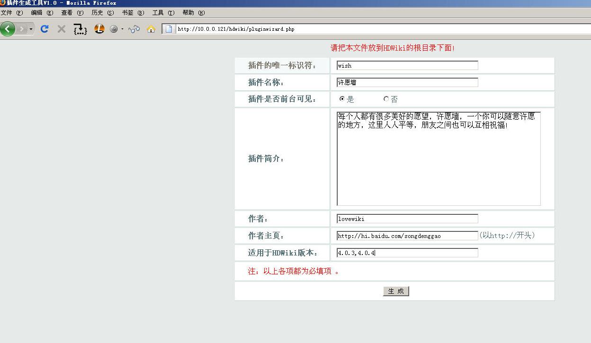The image size is (591, 343).
Task: Click the label 作者主页
Action: (267, 236)
